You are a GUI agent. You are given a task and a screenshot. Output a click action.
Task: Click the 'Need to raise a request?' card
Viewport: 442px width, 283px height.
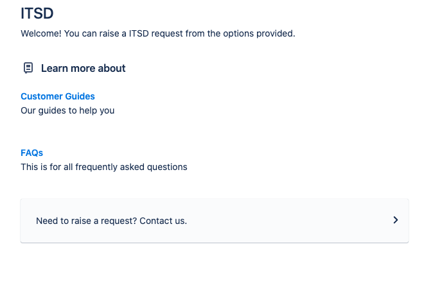point(215,221)
